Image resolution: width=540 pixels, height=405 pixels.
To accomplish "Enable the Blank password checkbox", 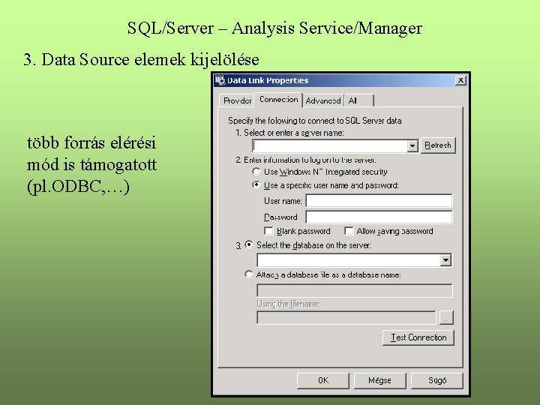I will pyautogui.click(x=268, y=231).
